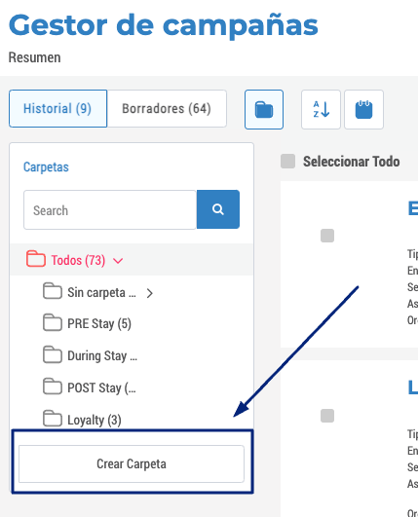Click the Crear Carpeta button

[x=132, y=463]
